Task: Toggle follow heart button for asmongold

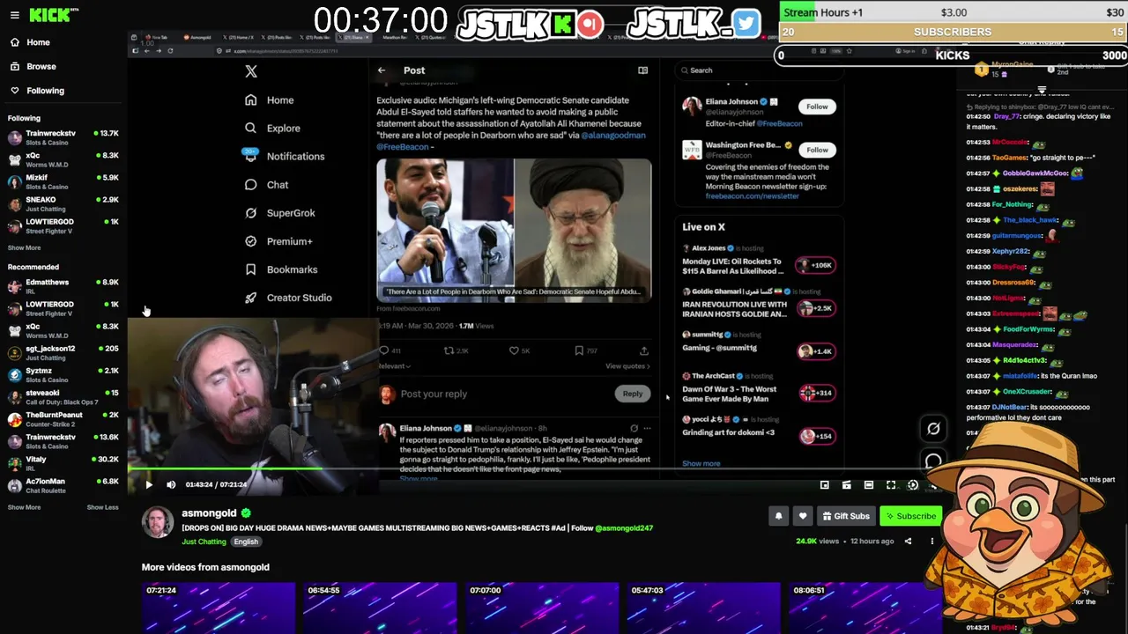Action: coord(802,516)
